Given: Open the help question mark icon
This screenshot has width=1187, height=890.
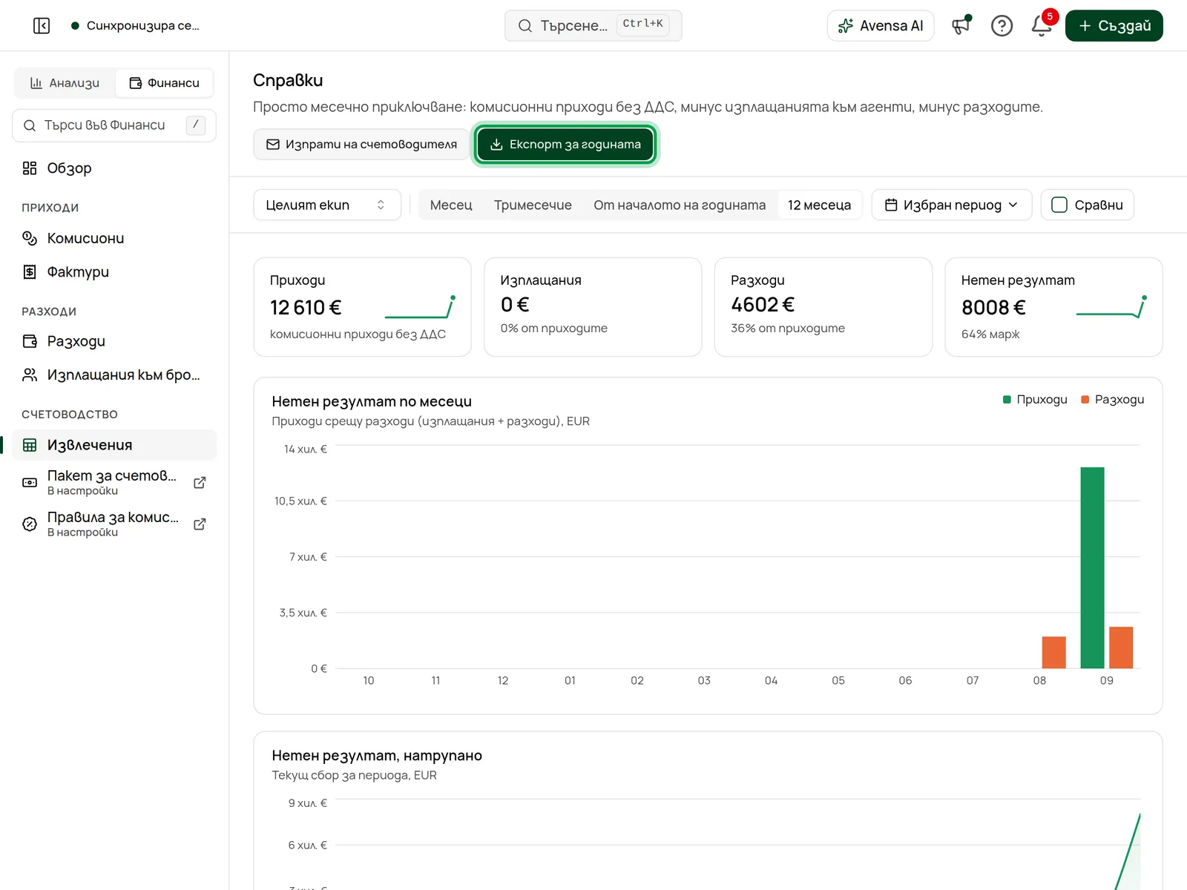Looking at the screenshot, I should click(1002, 26).
